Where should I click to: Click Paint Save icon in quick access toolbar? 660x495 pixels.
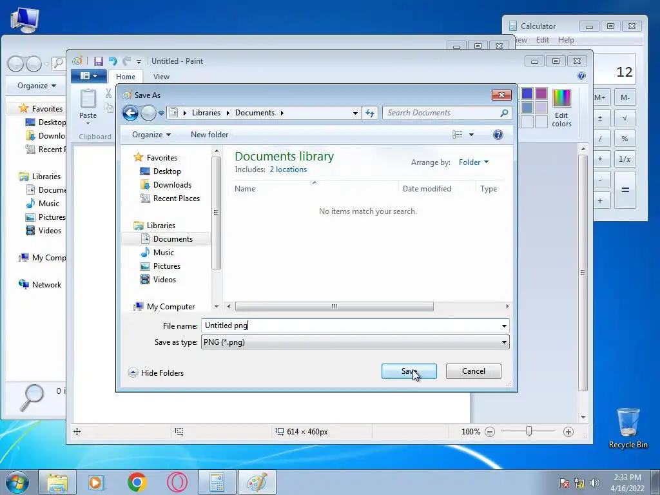(99, 61)
